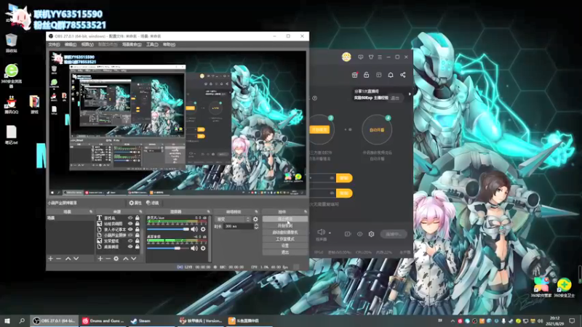The image size is (582, 327).
Task: Move the scene up in the Scenes panel
Action: pos(68,259)
